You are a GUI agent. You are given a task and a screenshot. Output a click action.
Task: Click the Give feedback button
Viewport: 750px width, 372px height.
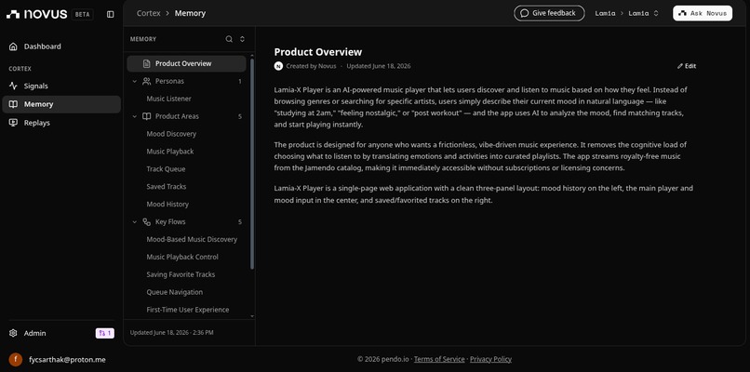coord(549,13)
